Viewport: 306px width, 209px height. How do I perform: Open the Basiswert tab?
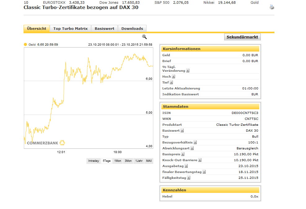coord(104,29)
